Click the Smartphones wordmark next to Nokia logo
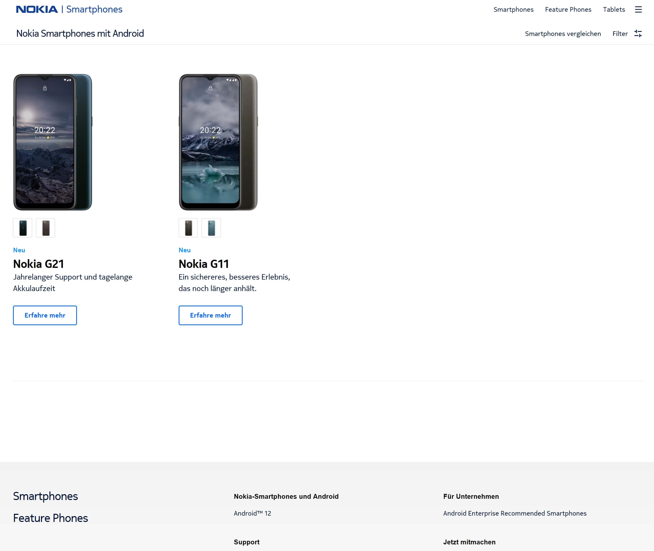 click(94, 9)
